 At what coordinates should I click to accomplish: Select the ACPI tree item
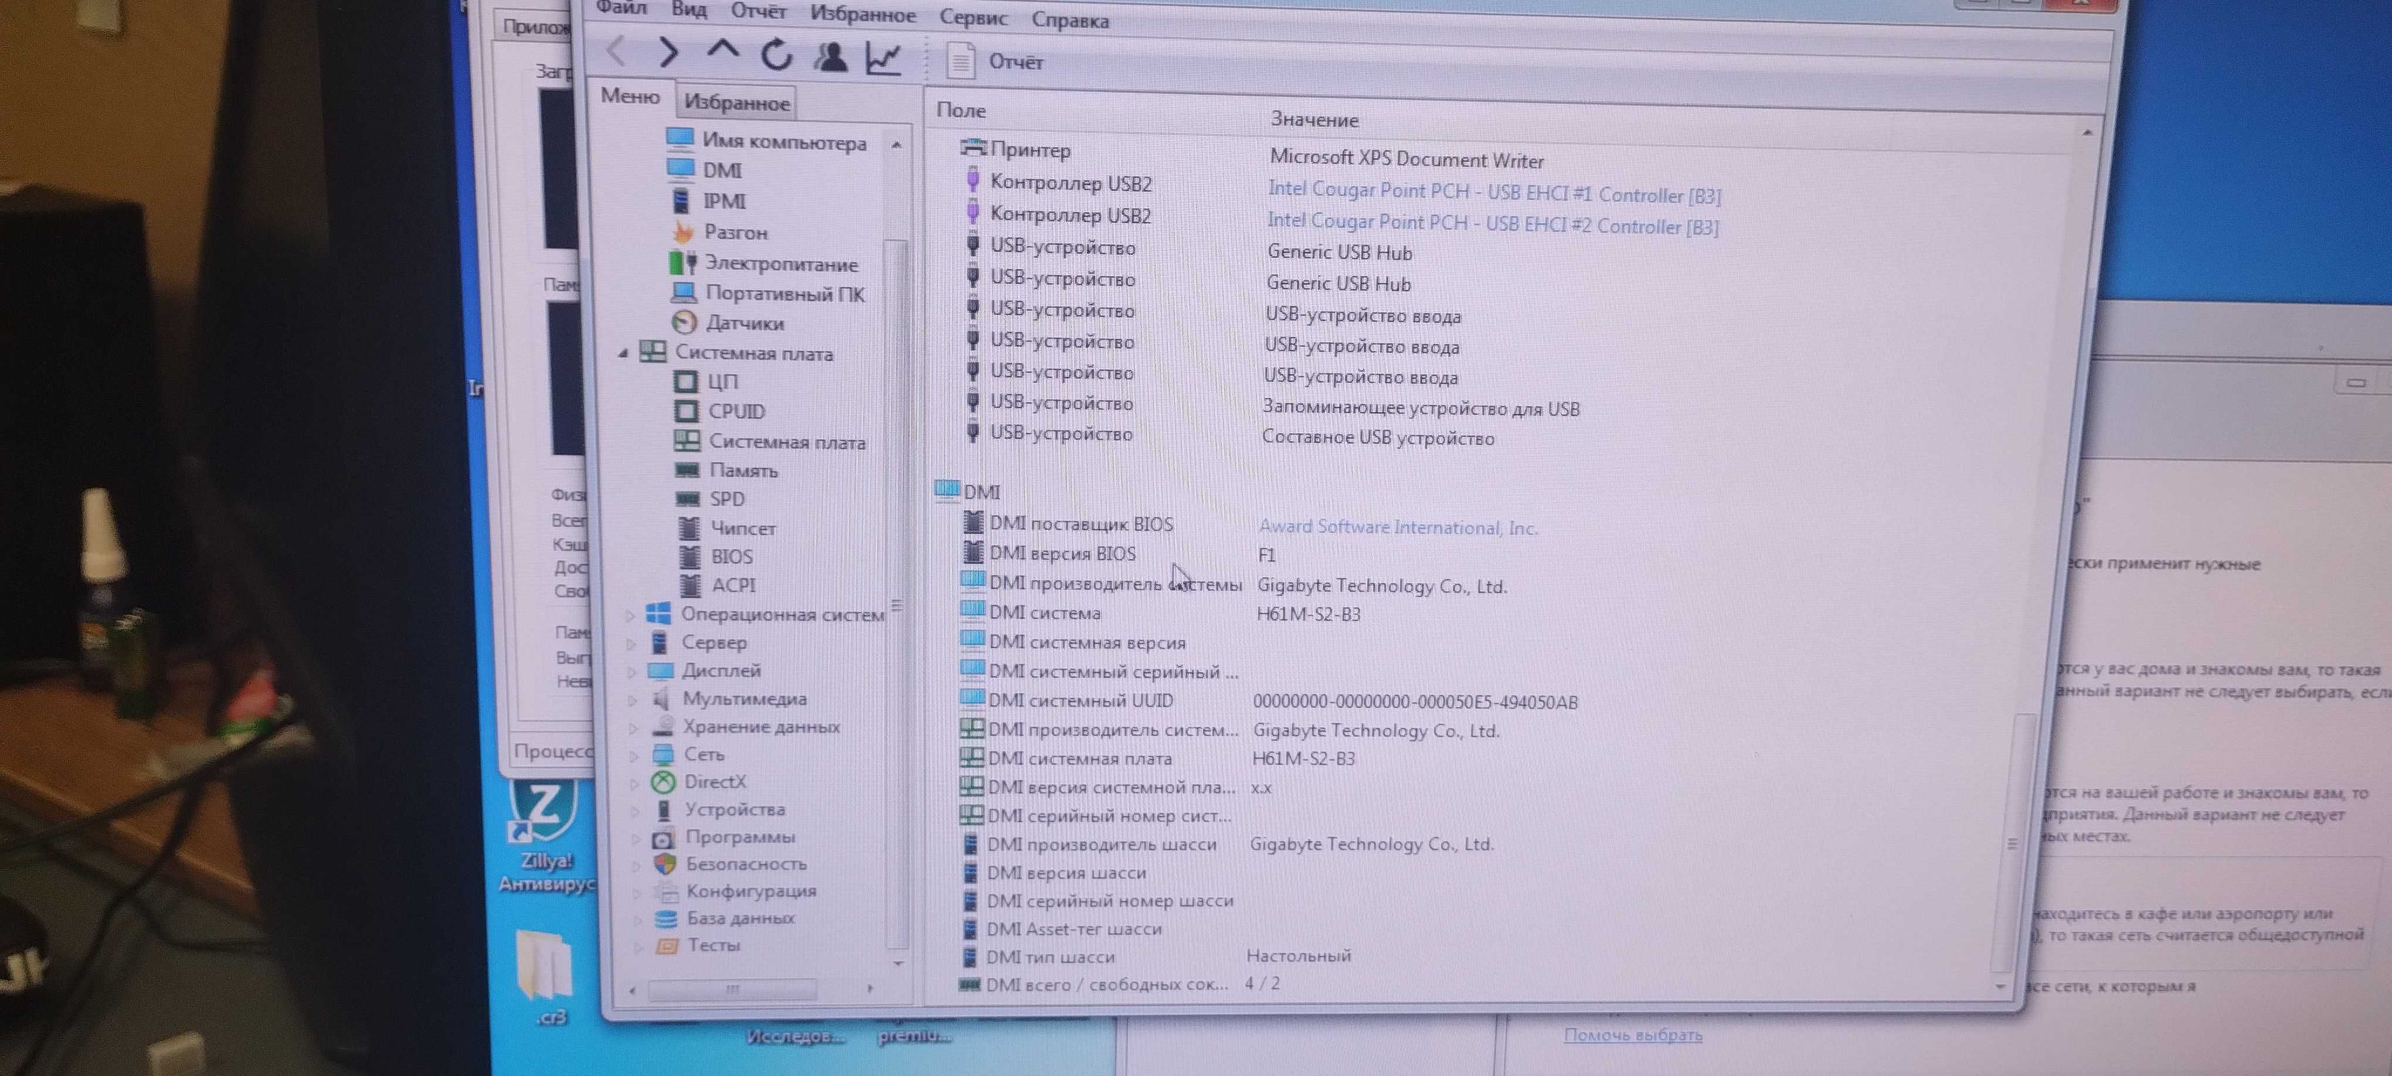(x=718, y=585)
